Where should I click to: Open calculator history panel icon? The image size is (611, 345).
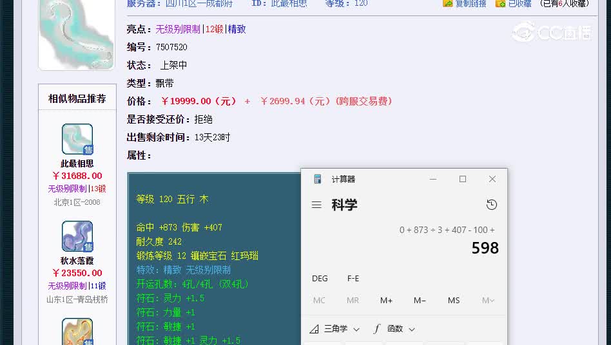point(491,205)
